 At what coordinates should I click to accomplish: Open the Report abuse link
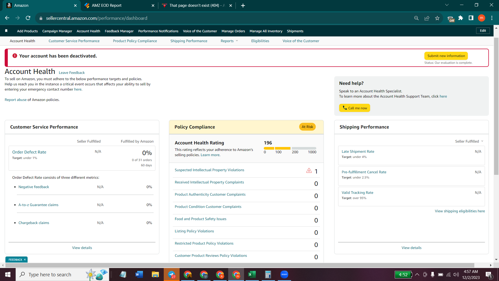pyautogui.click(x=16, y=100)
